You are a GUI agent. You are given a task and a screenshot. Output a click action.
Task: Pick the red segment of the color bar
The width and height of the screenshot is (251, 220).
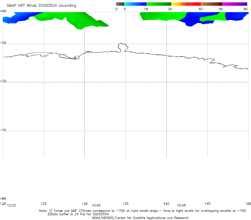click(195, 4)
